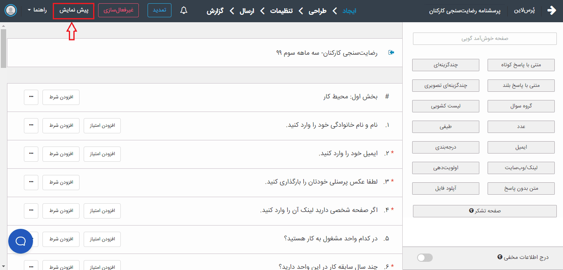Go to the 'طراحی' step
The height and width of the screenshot is (270, 563).
coord(317,11)
